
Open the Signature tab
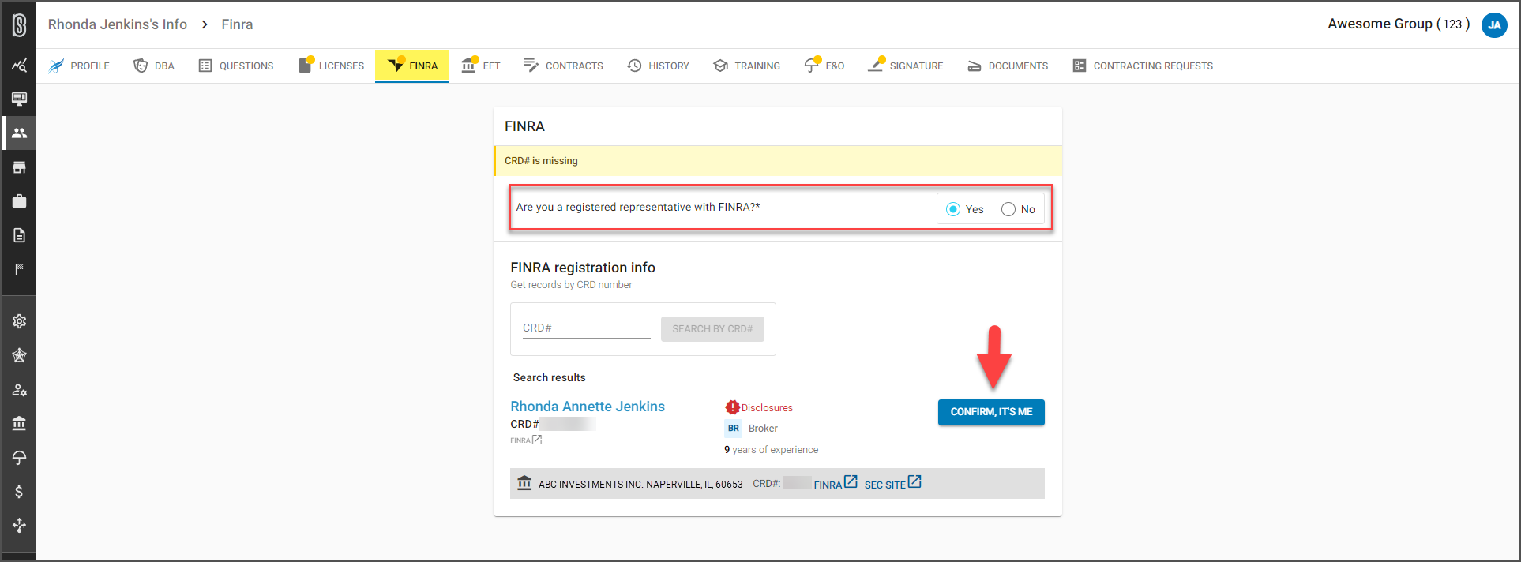pos(906,66)
